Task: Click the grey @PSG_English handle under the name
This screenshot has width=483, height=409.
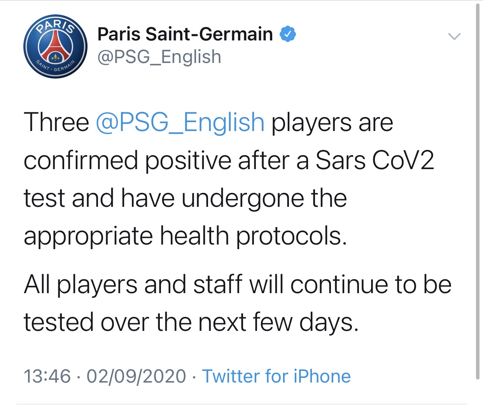Action: pos(159,57)
